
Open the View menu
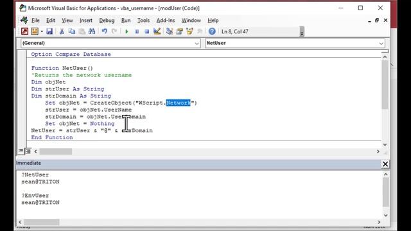67,21
